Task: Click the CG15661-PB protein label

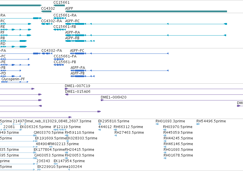Action: coord(65,62)
